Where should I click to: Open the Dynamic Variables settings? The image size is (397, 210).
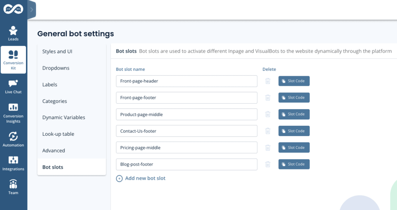coord(64,118)
